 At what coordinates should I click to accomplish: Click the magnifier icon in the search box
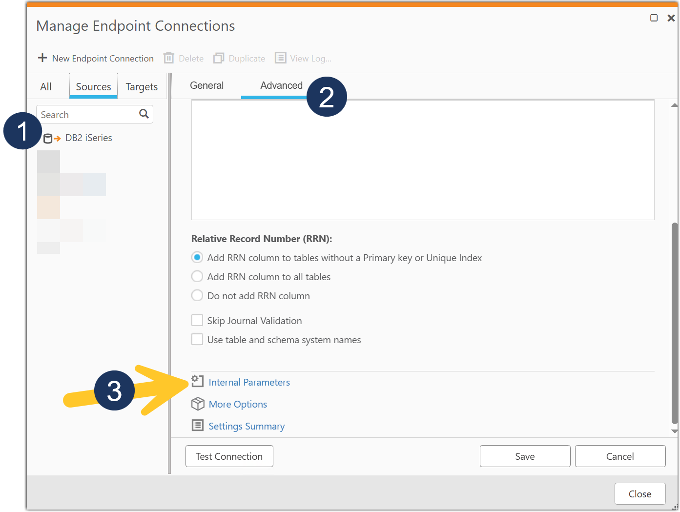click(144, 114)
